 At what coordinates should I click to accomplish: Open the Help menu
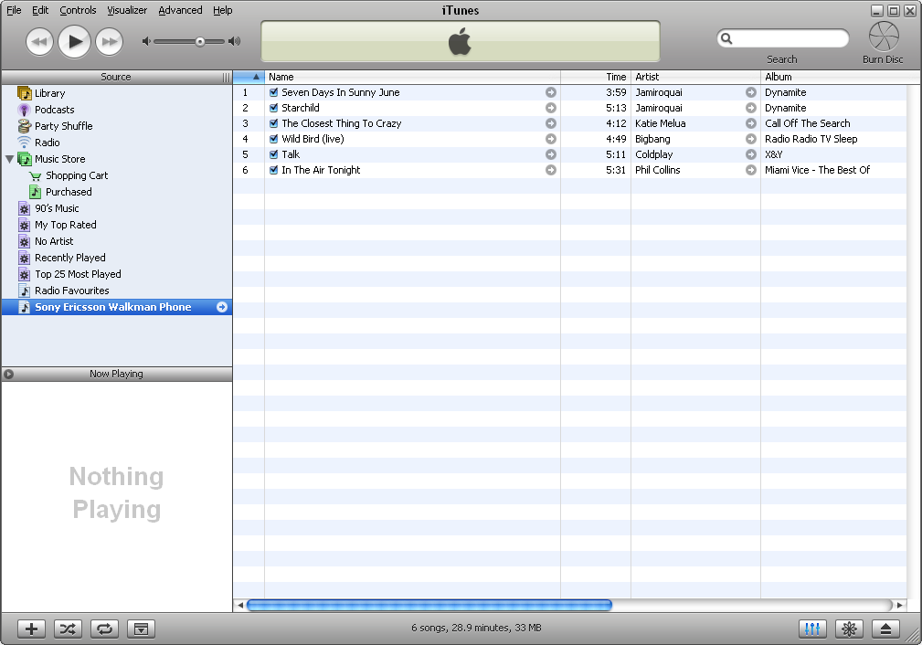click(222, 10)
